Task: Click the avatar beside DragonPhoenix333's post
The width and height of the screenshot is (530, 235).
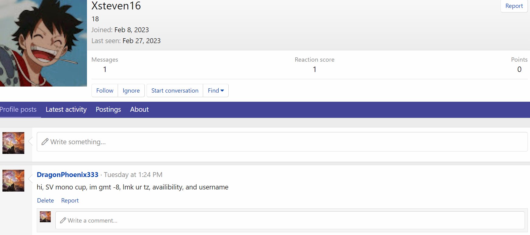Action: tap(13, 181)
